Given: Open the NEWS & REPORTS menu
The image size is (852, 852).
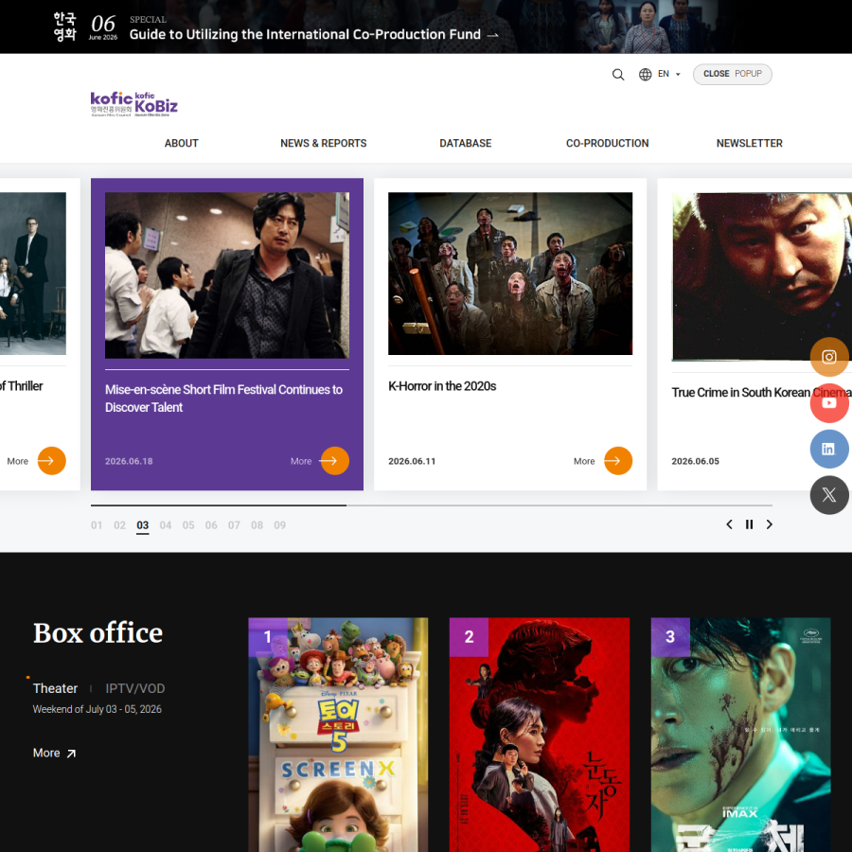Looking at the screenshot, I should 324,144.
